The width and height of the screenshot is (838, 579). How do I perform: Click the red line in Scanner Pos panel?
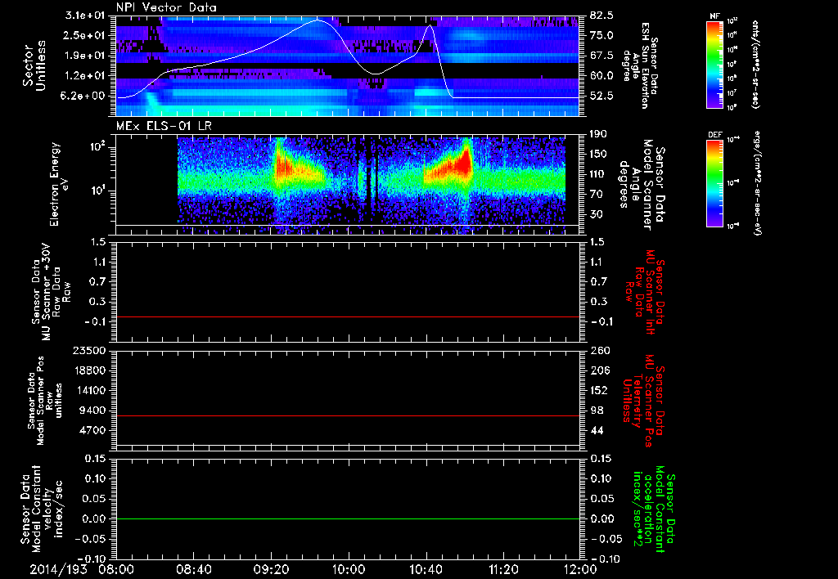(348, 415)
